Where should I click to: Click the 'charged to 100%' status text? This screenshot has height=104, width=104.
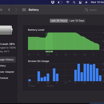pyautogui.click(x=8, y=48)
